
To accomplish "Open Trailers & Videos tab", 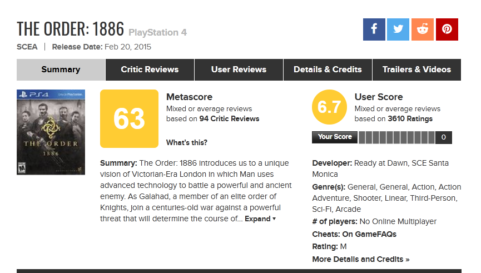I will (x=416, y=70).
